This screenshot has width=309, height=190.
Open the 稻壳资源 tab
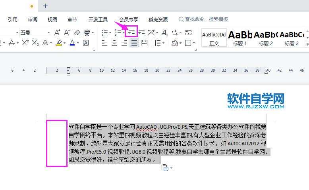[158, 19]
